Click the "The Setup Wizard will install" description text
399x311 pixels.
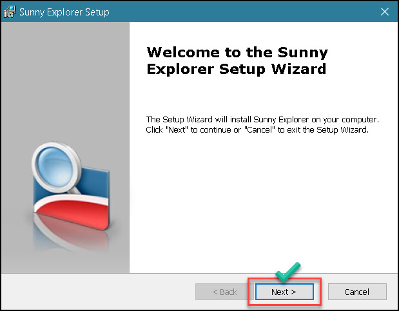pos(262,125)
